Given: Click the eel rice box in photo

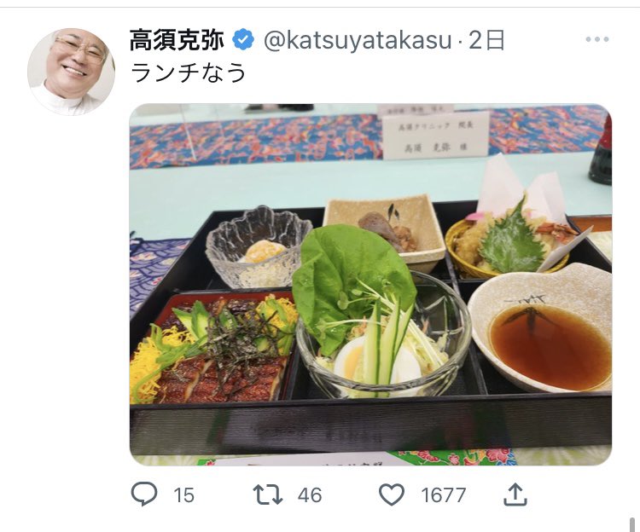Looking at the screenshot, I should (x=214, y=346).
